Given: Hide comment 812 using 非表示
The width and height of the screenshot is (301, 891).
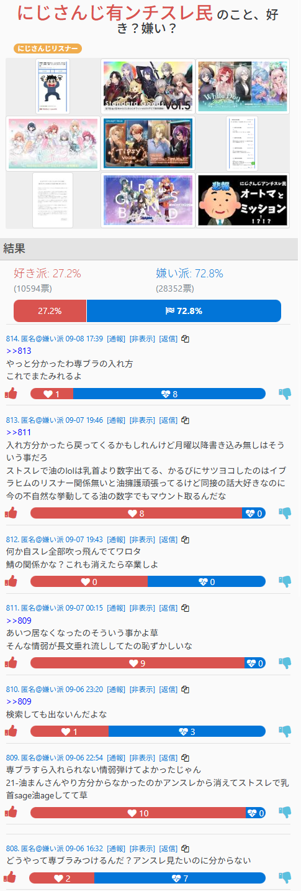Looking at the screenshot, I should [x=142, y=539].
